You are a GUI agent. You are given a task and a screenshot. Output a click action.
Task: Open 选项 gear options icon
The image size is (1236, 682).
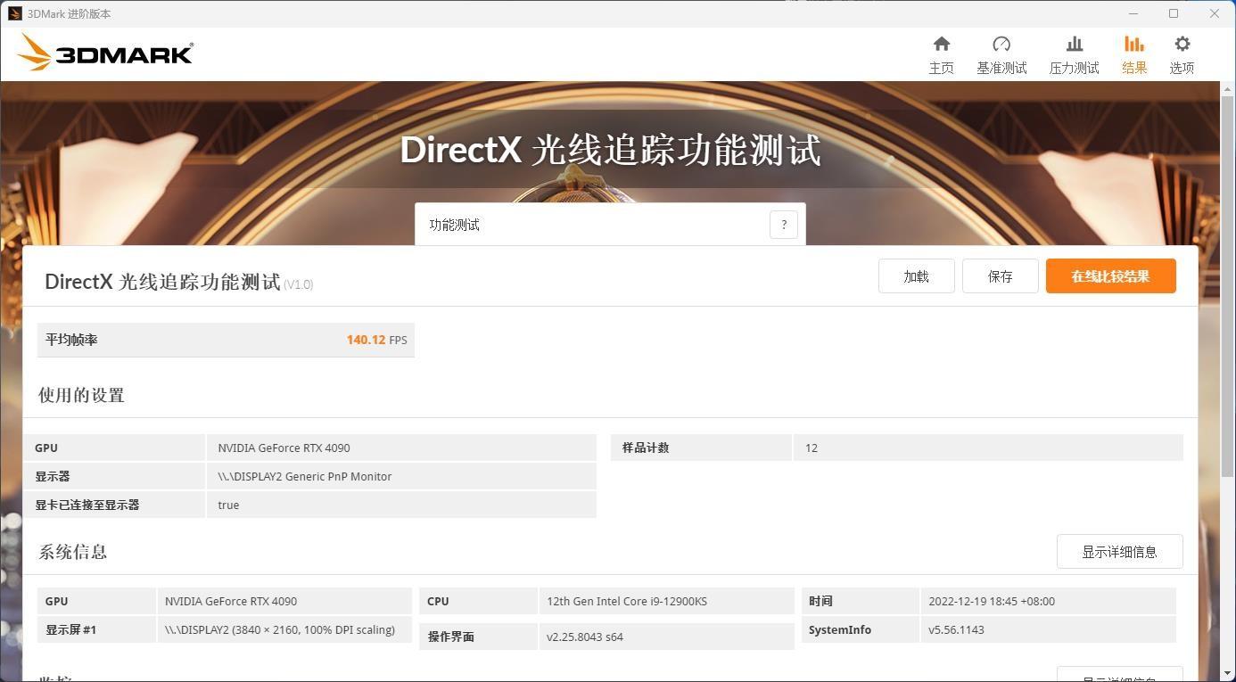[1182, 45]
